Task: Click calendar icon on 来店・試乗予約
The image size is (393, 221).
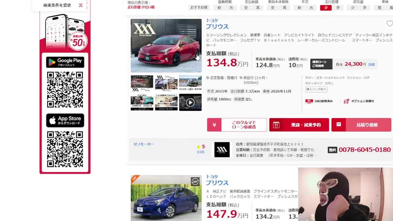Action: coord(276,125)
